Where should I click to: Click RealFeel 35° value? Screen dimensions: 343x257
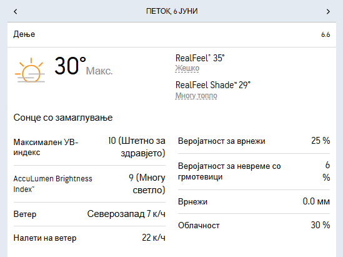[x=200, y=58]
